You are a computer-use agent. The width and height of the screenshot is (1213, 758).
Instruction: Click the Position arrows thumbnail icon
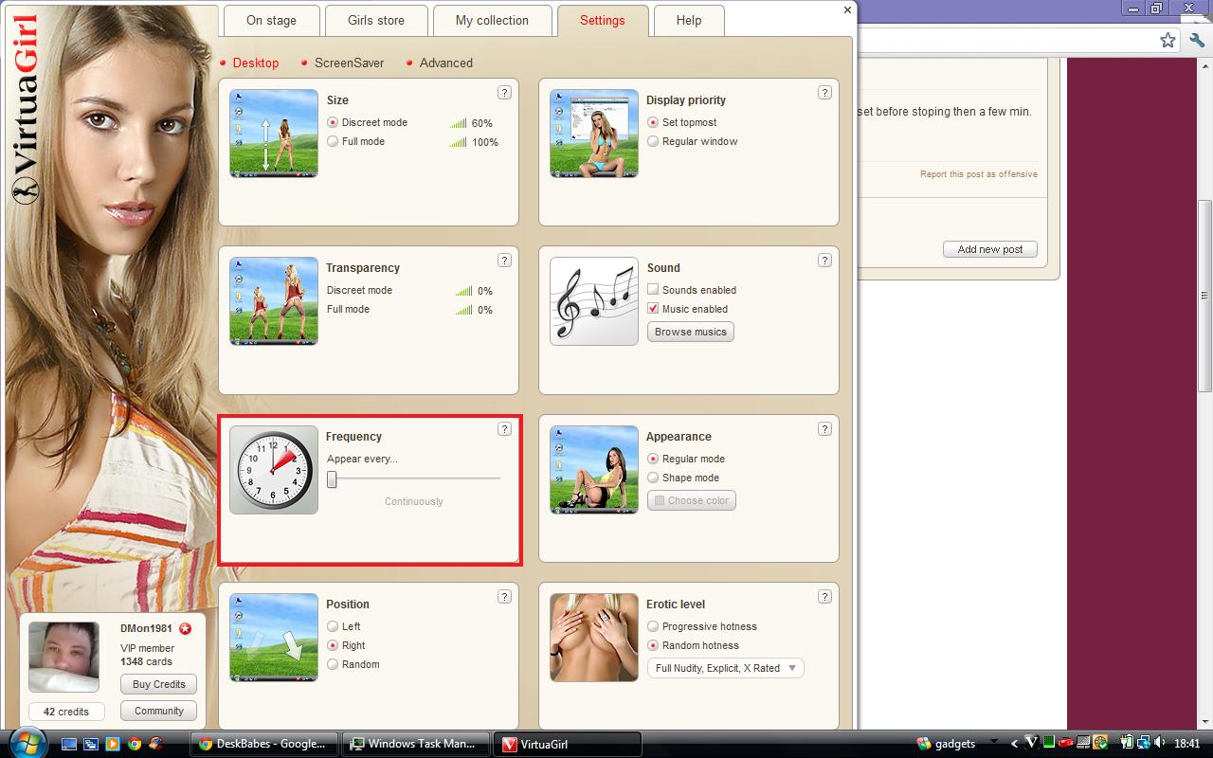(274, 638)
